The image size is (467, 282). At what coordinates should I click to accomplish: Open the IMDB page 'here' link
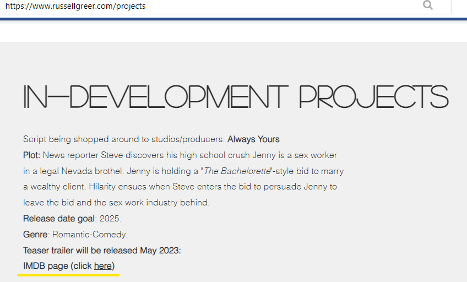[x=103, y=266]
